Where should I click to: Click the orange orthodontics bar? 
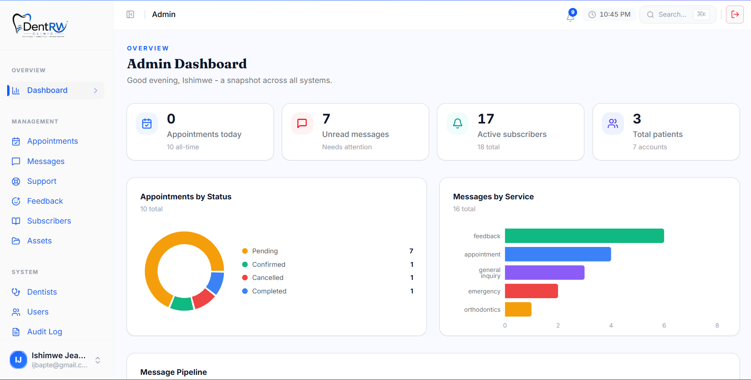pos(518,309)
